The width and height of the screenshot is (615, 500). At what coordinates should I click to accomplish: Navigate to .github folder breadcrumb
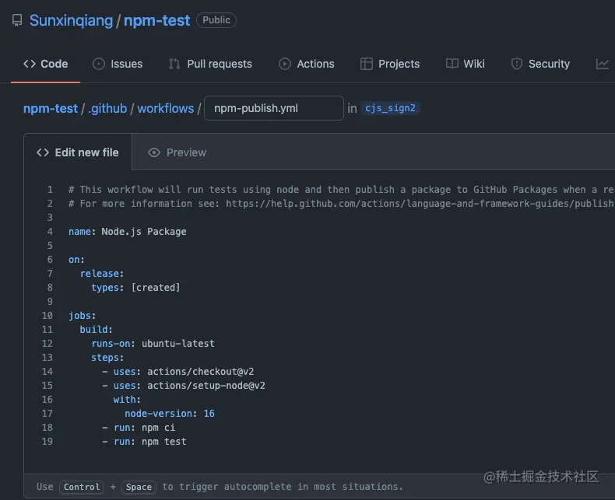(107, 108)
